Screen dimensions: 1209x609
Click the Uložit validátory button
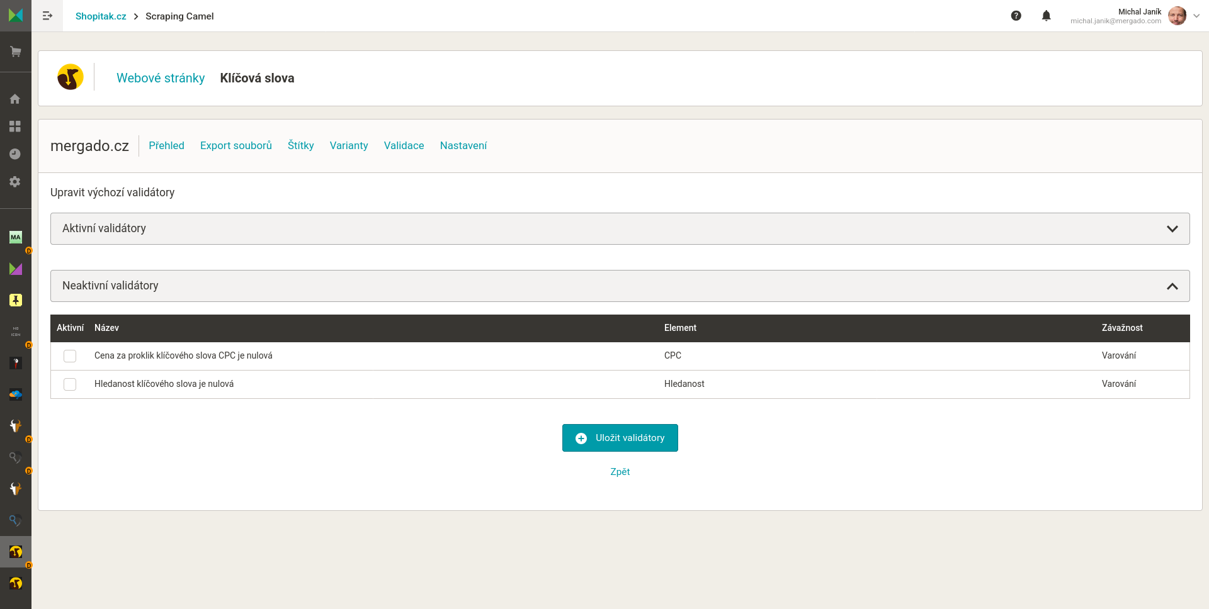coord(620,438)
